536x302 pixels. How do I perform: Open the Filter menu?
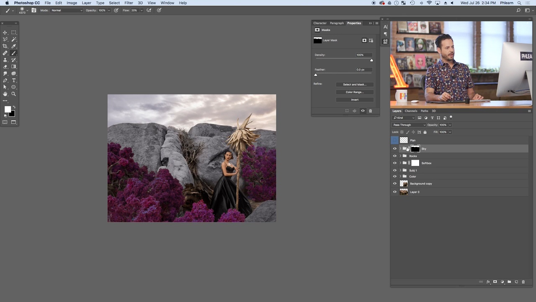click(129, 3)
